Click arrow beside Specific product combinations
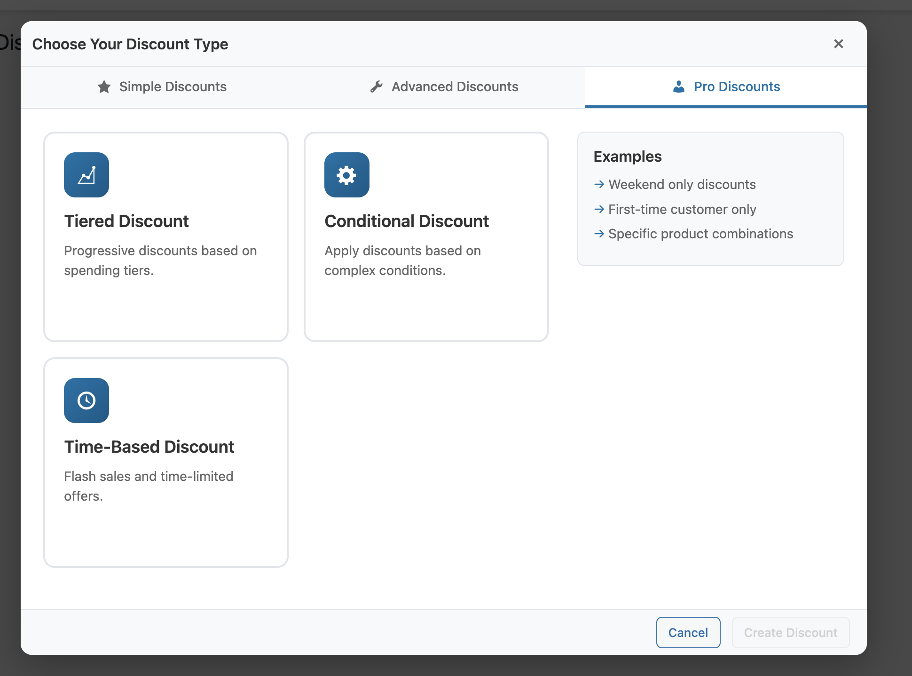The width and height of the screenshot is (912, 676). [x=599, y=234]
